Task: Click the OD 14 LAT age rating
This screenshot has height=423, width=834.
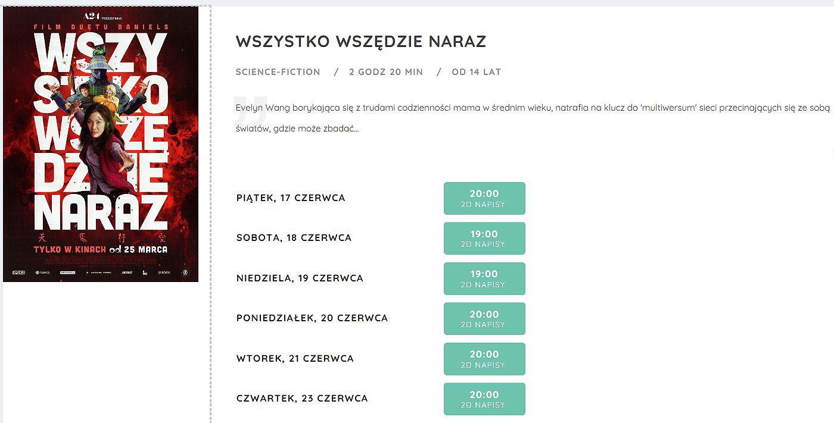Action: 477,72
